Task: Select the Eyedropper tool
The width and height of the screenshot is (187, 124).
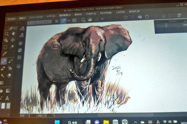Action: (x=4, y=54)
